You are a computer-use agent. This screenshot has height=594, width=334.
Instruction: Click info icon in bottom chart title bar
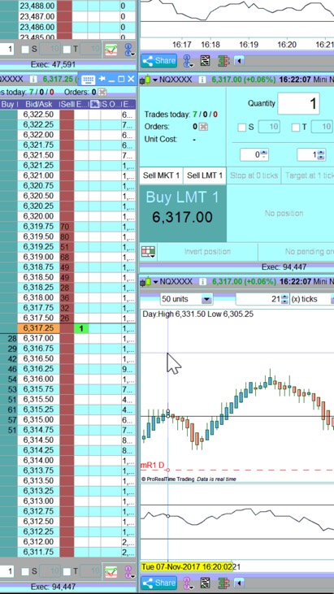point(202,281)
